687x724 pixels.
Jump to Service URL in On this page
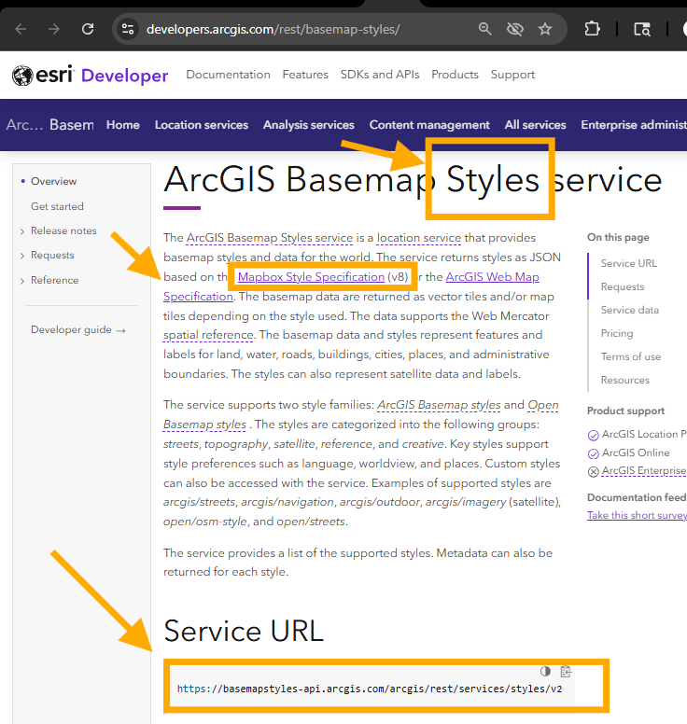pyautogui.click(x=629, y=263)
